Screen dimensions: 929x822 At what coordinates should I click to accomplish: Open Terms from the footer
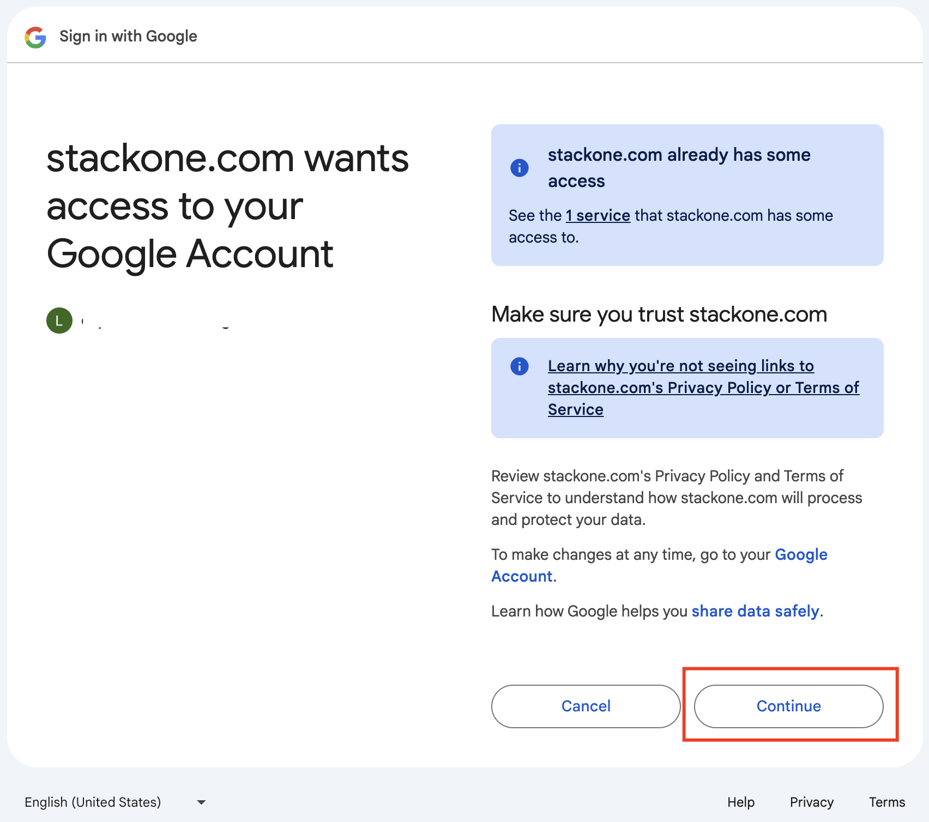886,802
